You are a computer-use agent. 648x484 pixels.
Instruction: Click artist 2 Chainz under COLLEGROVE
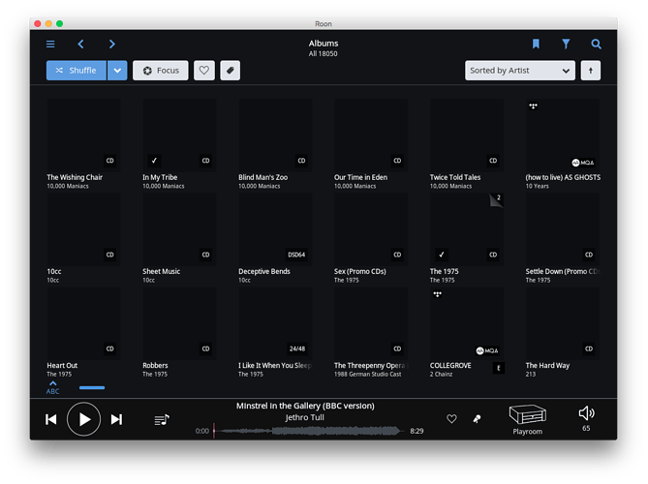tap(441, 375)
